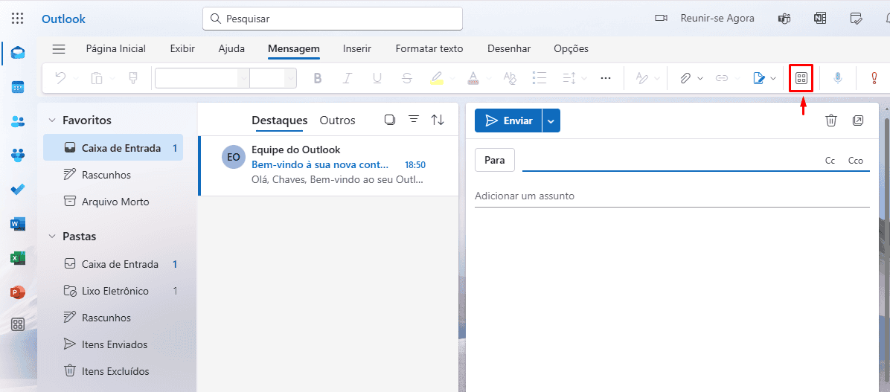
Task: Collapse the Favoritos section
Action: [52, 121]
